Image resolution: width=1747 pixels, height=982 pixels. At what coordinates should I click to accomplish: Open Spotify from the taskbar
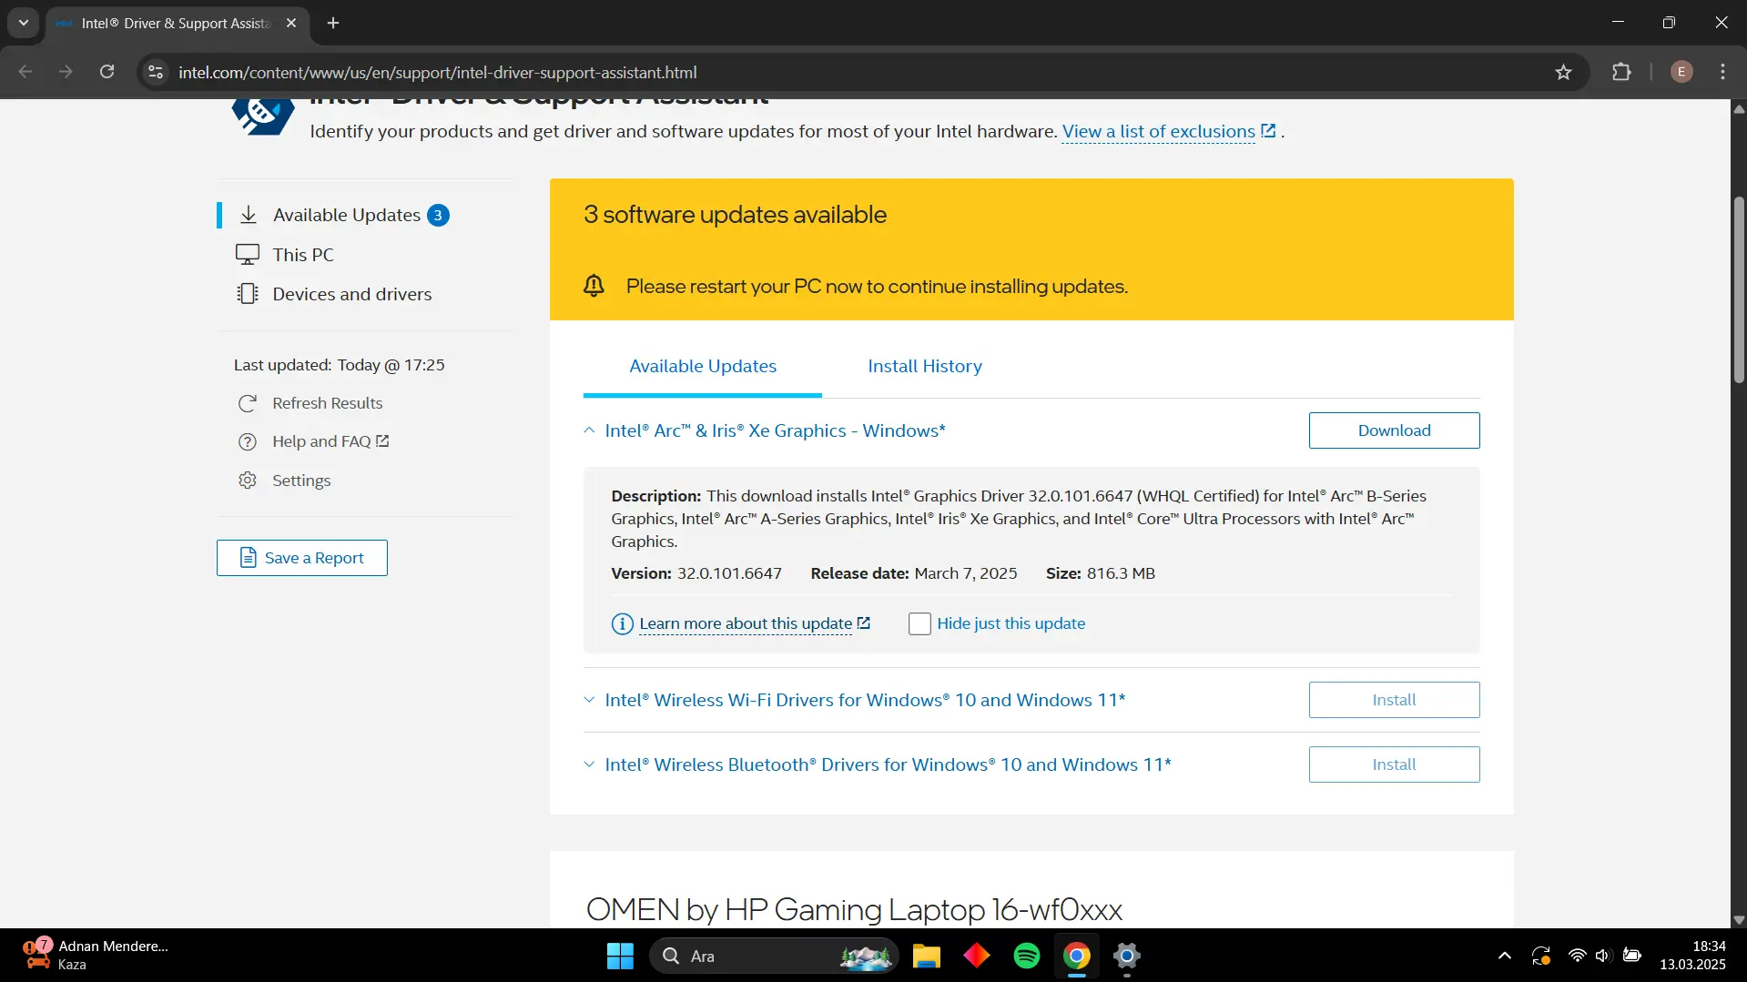coord(1027,956)
